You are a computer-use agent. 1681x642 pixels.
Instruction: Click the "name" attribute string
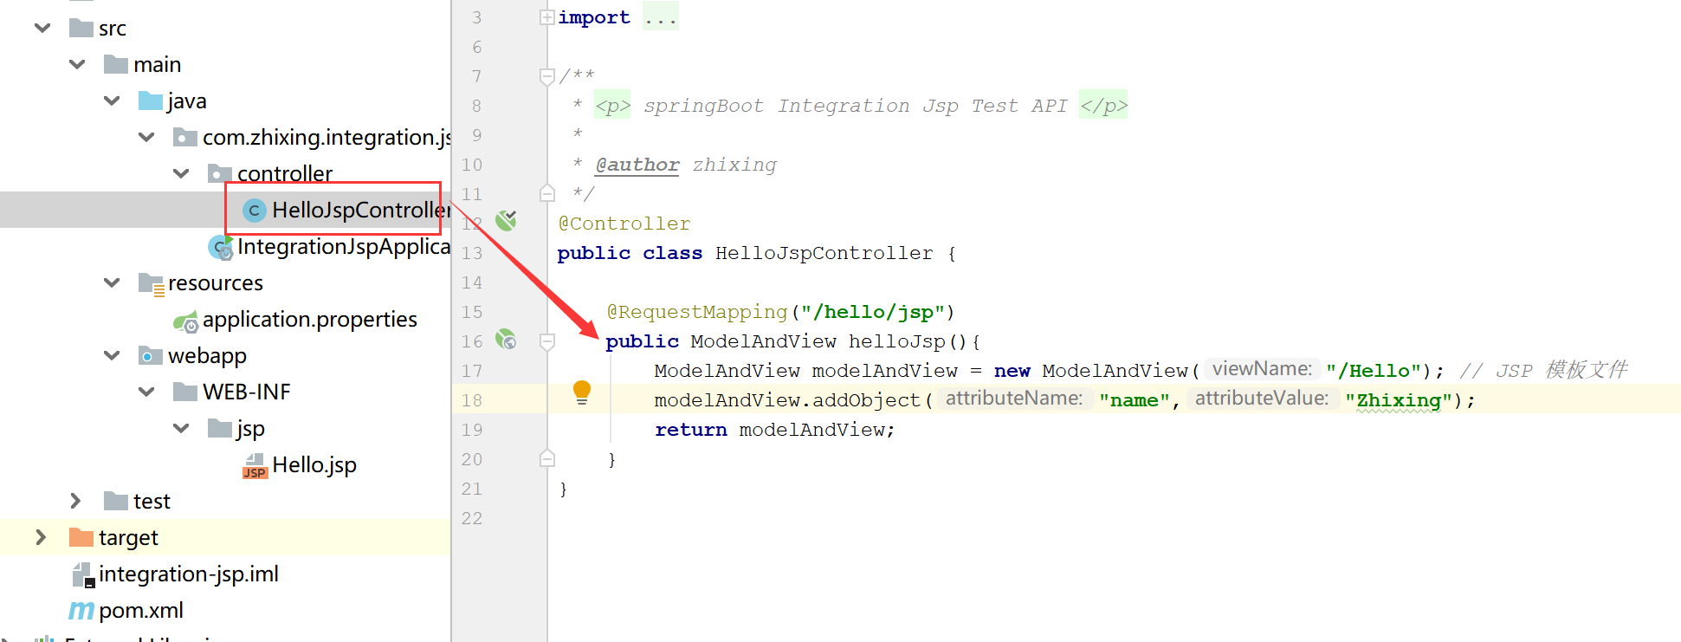pos(1135,400)
